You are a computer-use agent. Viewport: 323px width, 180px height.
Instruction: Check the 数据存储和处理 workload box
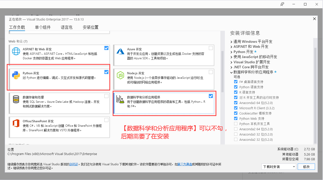pos(106,96)
